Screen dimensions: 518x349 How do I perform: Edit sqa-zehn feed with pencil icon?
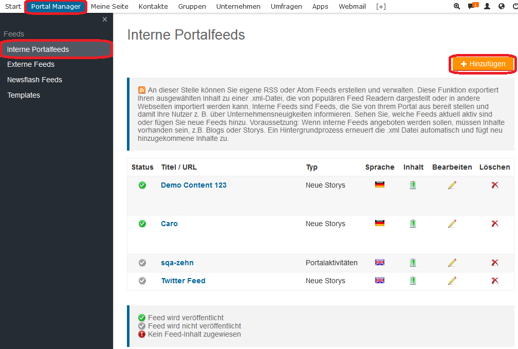(452, 263)
